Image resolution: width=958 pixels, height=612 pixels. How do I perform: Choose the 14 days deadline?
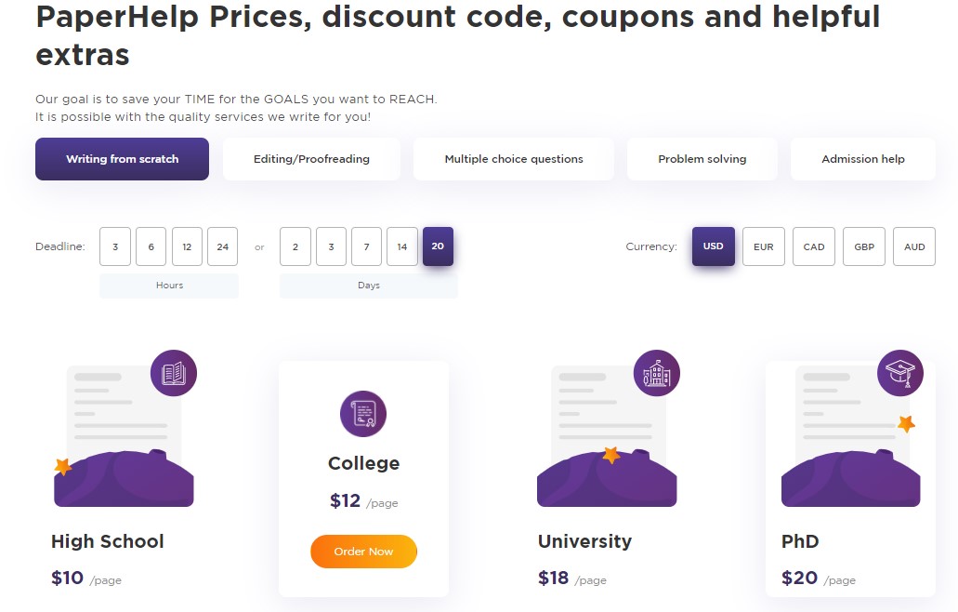(402, 246)
